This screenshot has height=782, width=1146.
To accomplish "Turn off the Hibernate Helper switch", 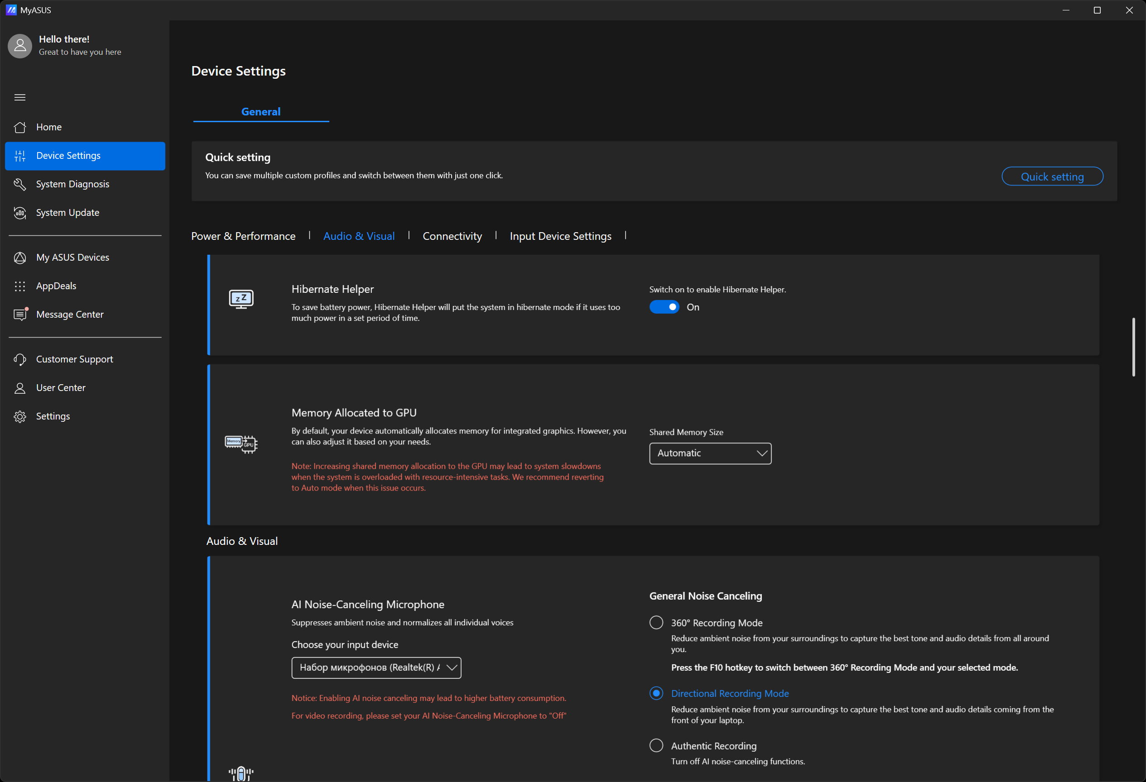I will click(664, 307).
